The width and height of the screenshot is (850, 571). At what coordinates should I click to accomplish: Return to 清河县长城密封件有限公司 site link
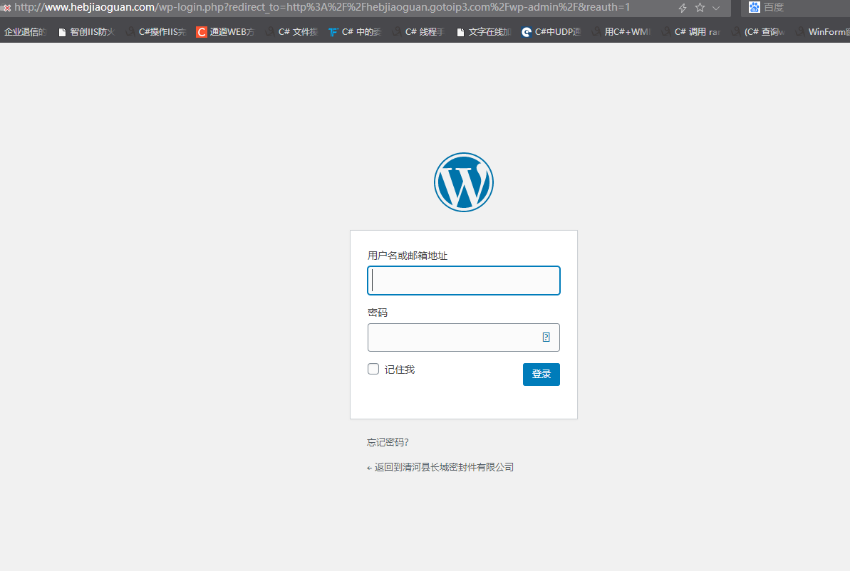(440, 468)
